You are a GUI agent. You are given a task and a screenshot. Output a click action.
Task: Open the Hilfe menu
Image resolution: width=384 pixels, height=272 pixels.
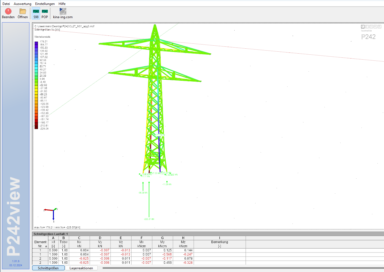pyautogui.click(x=62, y=4)
